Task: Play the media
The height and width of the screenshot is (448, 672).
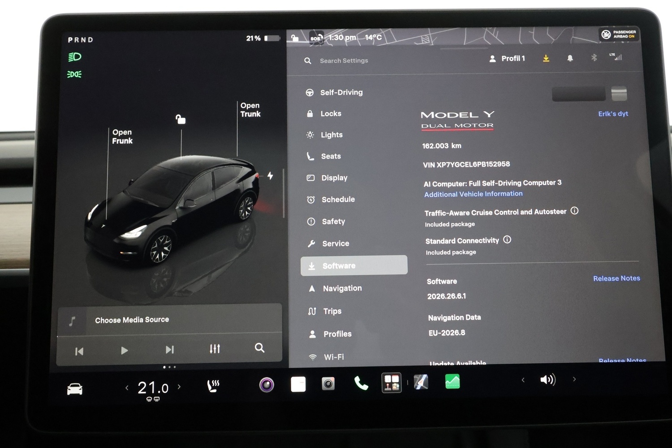Action: 125,350
